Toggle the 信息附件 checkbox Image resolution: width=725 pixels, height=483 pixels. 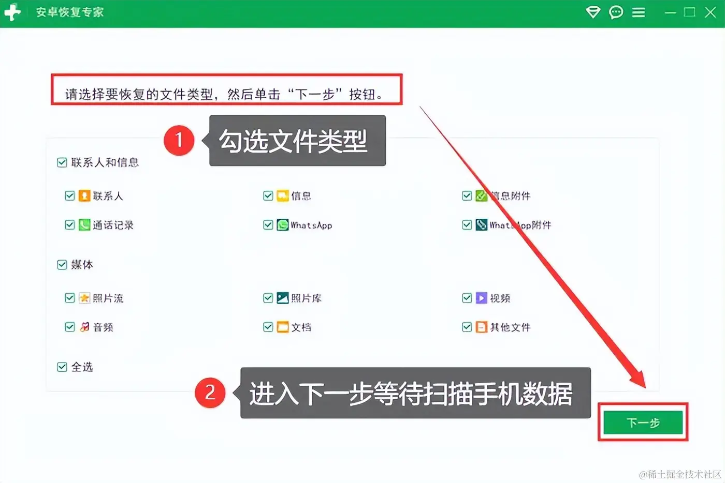pyautogui.click(x=467, y=195)
